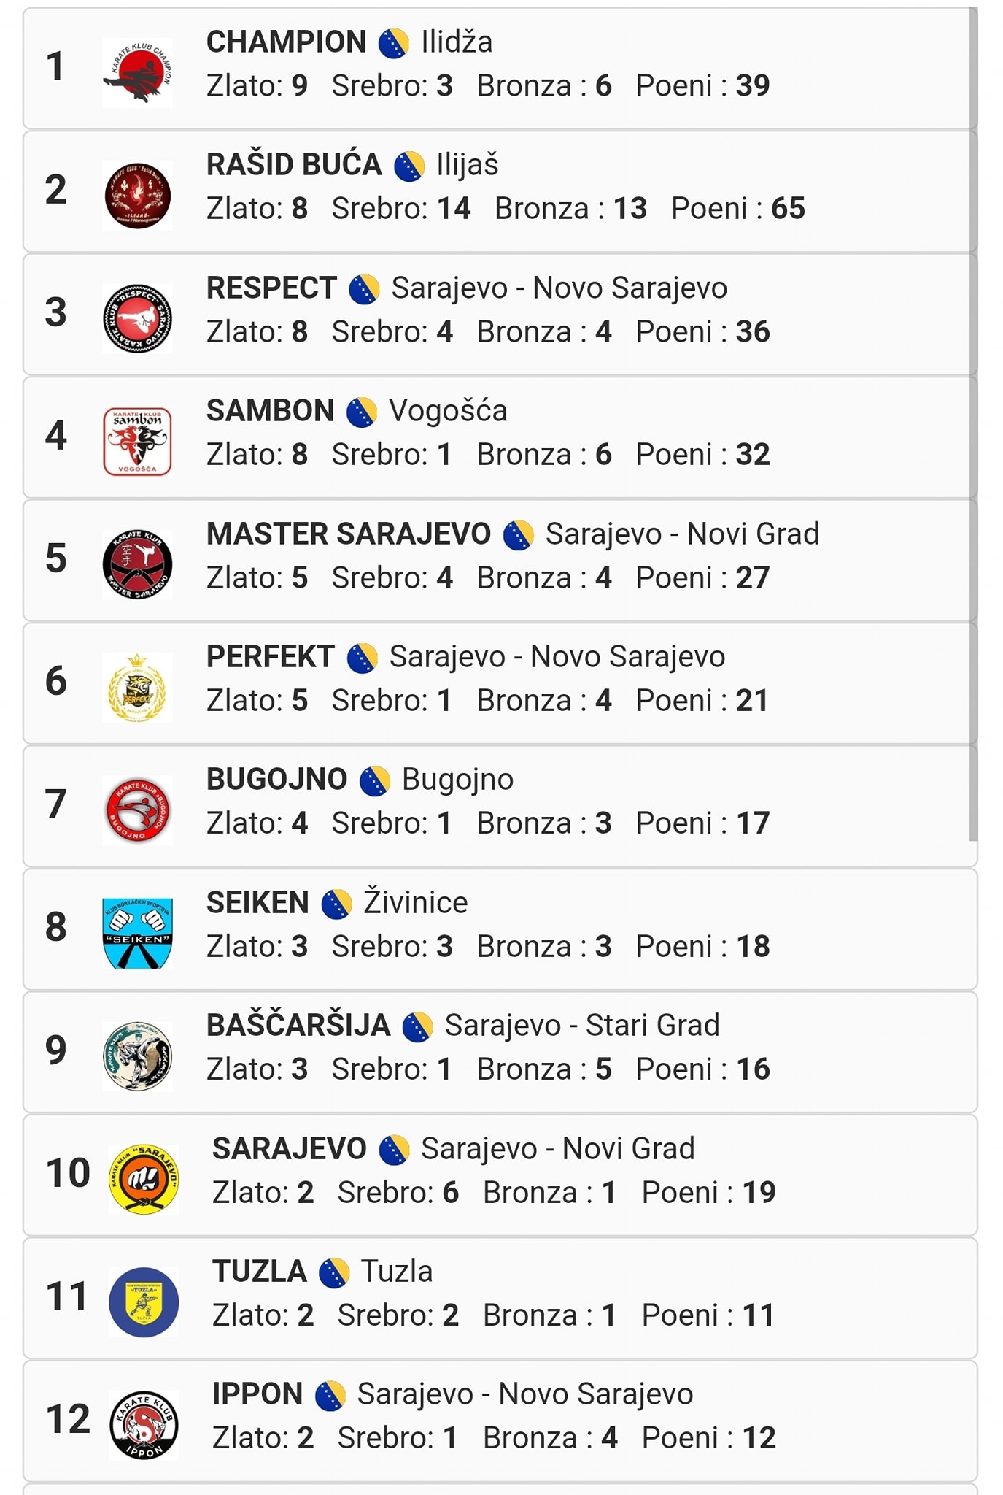Image resolution: width=1003 pixels, height=1495 pixels.
Task: Select the TUZLA club name
Action: [260, 1272]
